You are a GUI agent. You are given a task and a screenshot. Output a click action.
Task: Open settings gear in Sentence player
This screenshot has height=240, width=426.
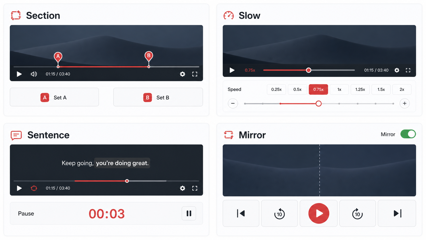tap(182, 188)
